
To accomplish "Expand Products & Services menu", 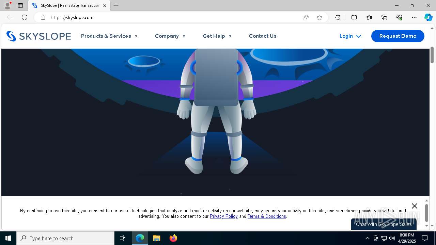I will point(109,36).
